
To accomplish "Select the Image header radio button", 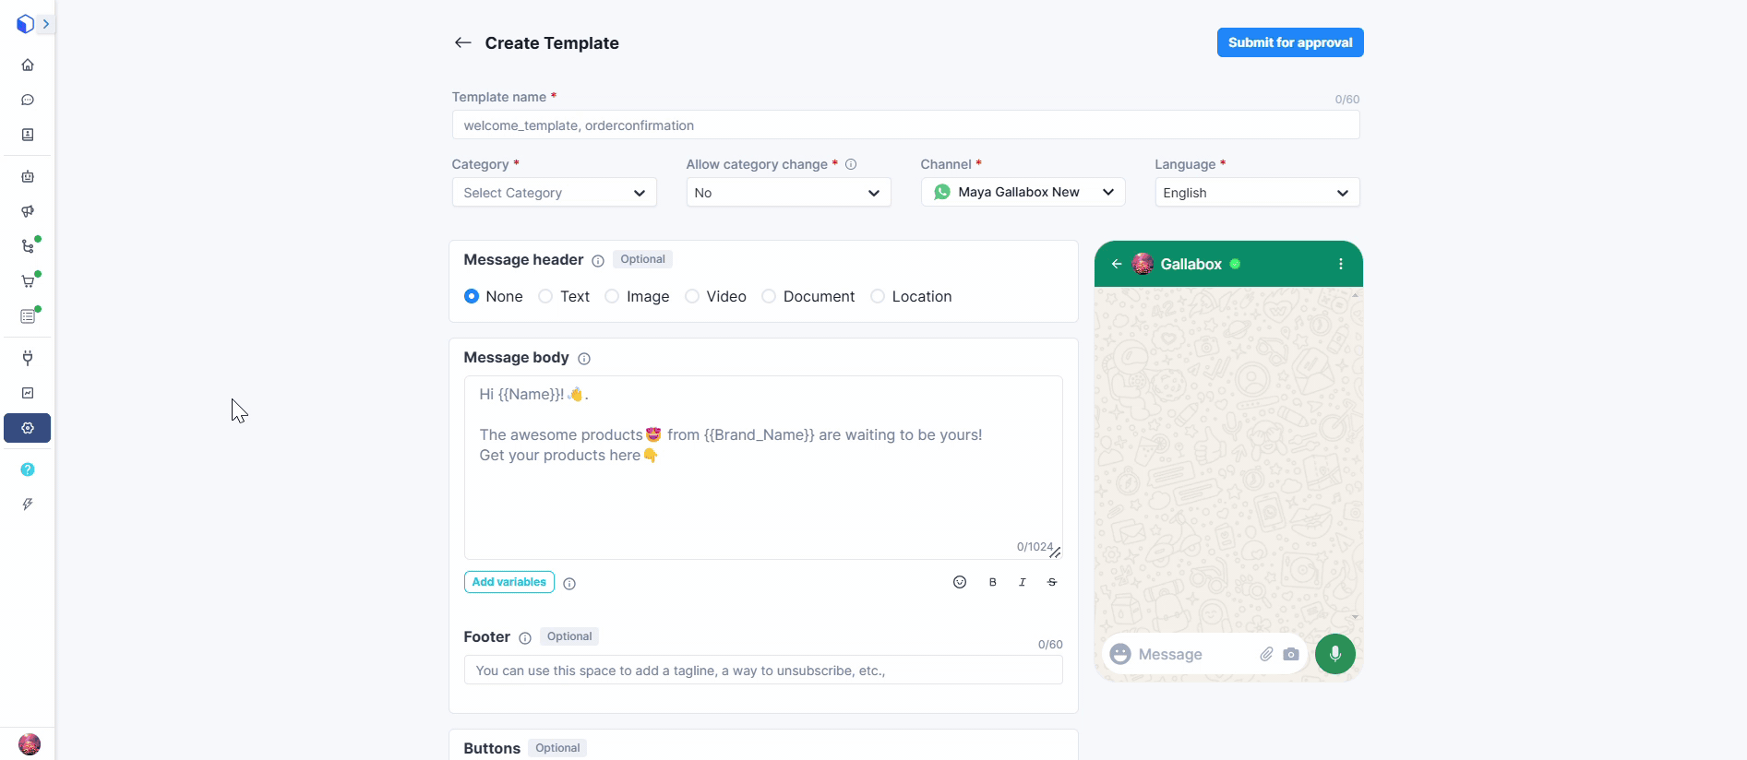I will coord(612,296).
